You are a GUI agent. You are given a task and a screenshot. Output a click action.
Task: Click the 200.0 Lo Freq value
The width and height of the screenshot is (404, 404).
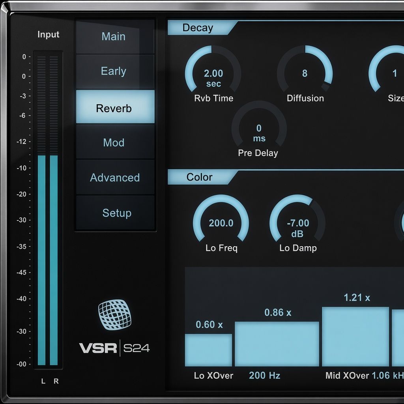(221, 223)
